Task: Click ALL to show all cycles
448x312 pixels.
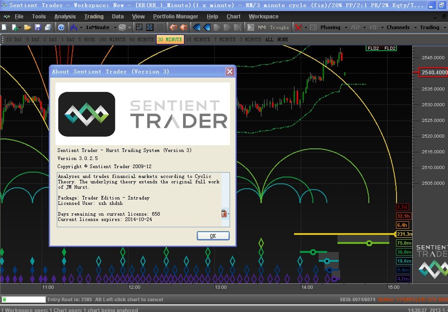Action: (x=269, y=39)
